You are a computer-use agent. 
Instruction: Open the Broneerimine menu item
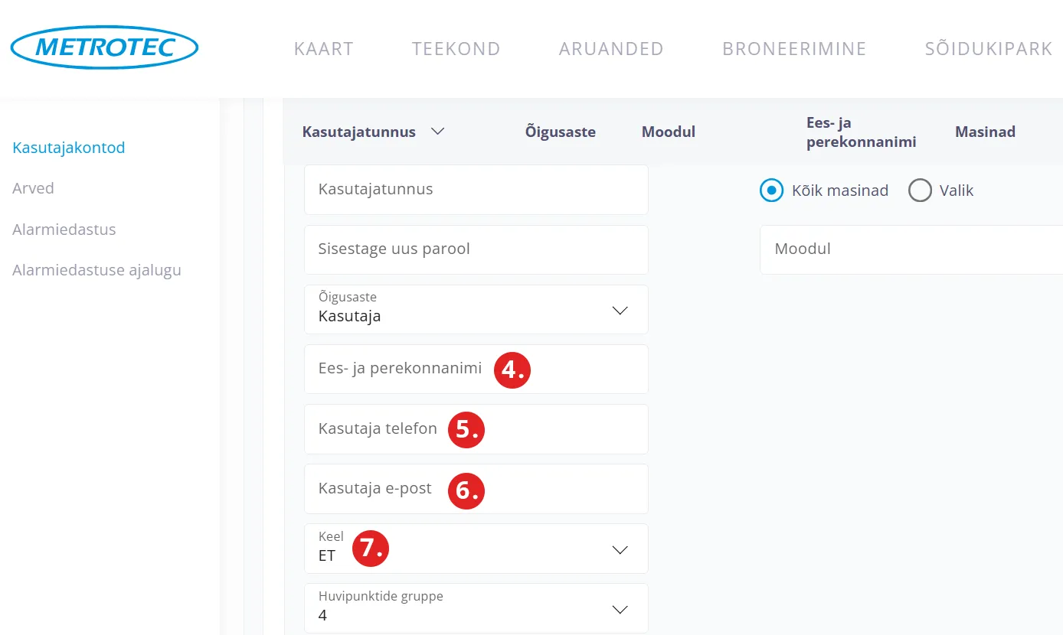tap(793, 49)
